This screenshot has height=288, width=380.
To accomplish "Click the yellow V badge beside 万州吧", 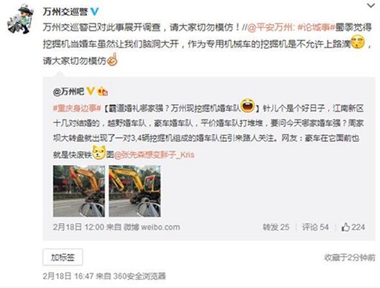I will click(90, 91).
